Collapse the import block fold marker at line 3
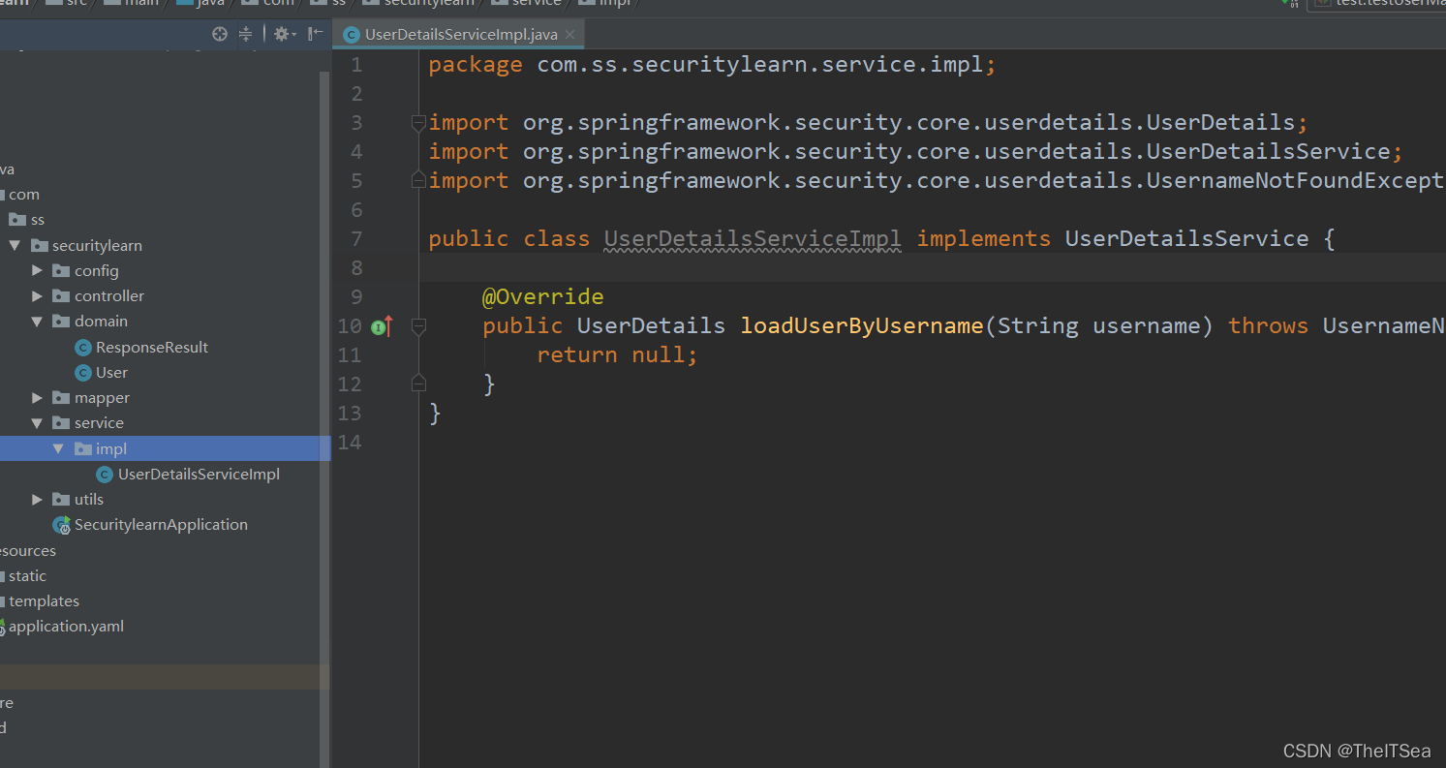Viewport: 1446px width, 768px height. (x=418, y=123)
